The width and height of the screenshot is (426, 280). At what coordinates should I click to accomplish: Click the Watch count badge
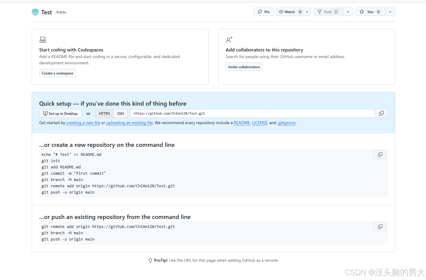[x=300, y=12]
